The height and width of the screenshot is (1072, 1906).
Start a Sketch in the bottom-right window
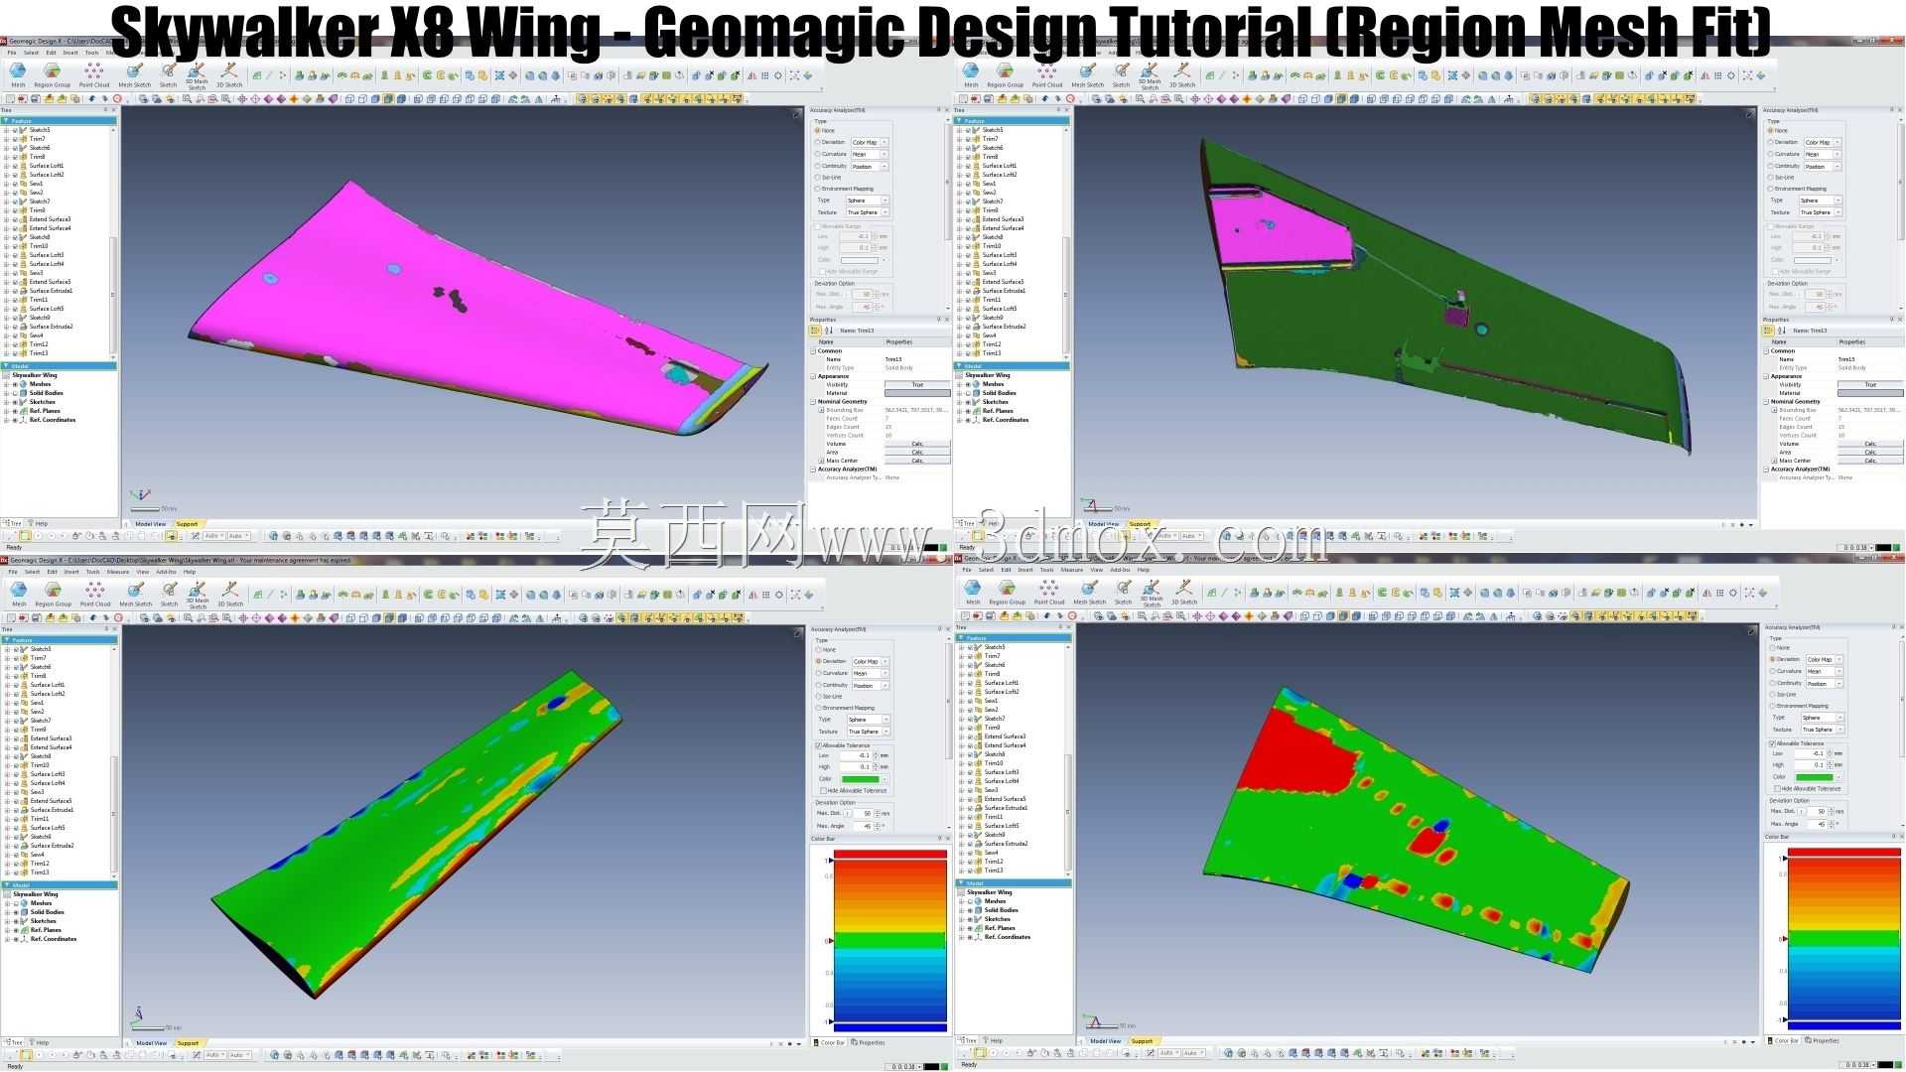1124,593
